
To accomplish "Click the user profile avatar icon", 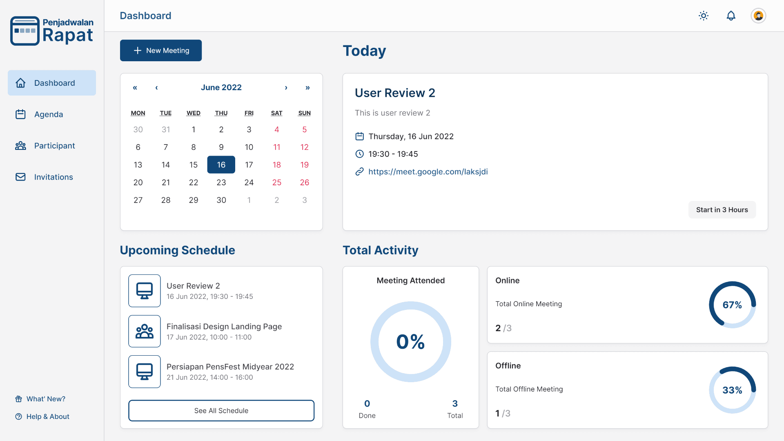I will [x=759, y=16].
